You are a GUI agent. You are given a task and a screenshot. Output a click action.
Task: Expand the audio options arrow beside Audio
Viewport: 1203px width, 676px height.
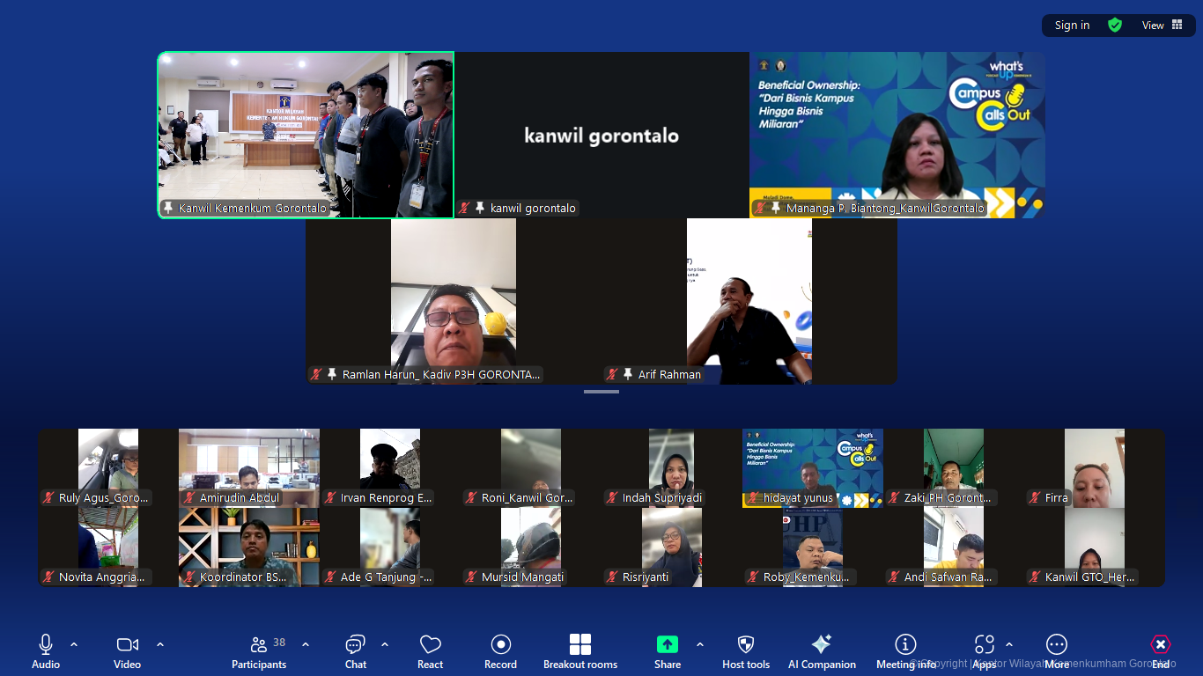point(74,644)
